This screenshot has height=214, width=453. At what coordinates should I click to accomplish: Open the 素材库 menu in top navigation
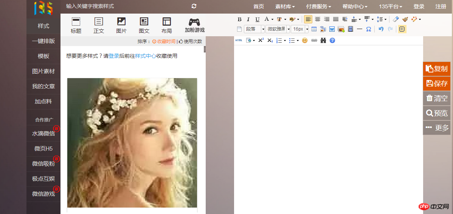click(x=285, y=6)
